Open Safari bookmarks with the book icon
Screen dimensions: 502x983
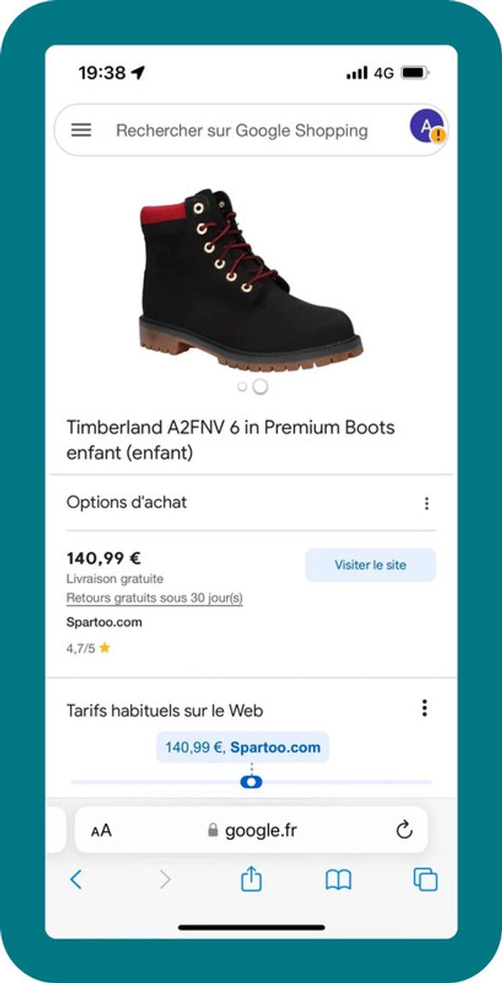pyautogui.click(x=339, y=877)
